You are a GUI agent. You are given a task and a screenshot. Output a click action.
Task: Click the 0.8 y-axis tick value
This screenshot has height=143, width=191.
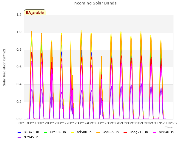[x=19, y=50]
